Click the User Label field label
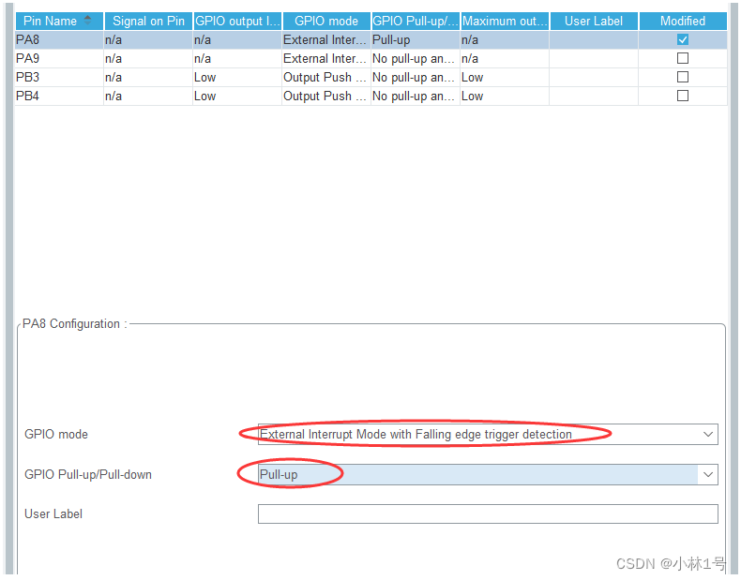Image resolution: width=741 pixels, height=580 pixels. point(53,513)
